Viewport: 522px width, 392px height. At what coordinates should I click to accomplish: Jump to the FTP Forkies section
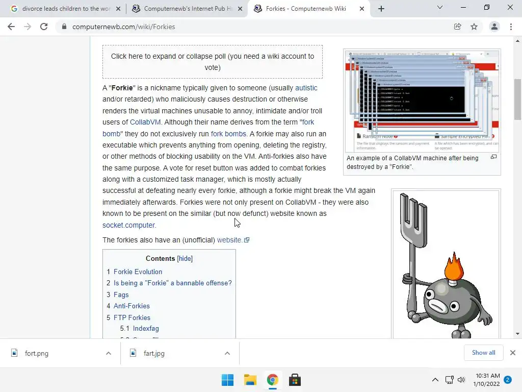[132, 317]
